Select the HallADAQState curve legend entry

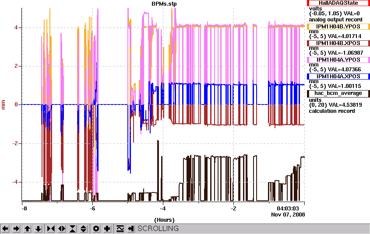[x=338, y=3]
